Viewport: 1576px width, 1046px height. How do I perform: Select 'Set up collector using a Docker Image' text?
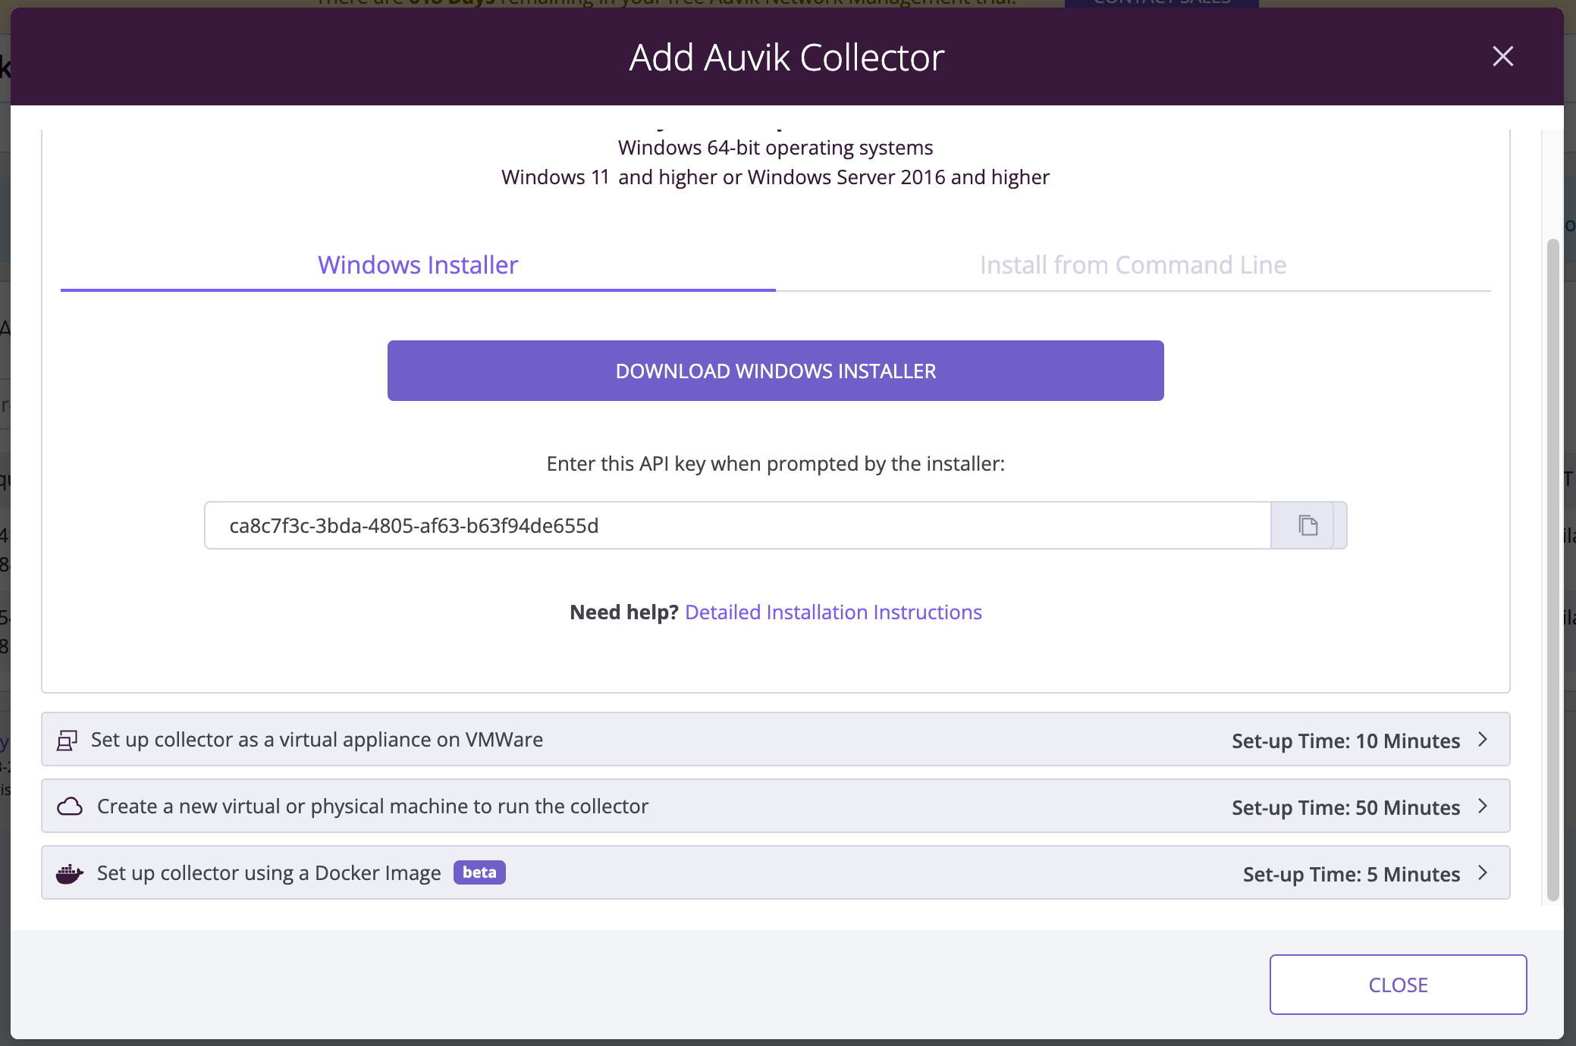pos(268,873)
